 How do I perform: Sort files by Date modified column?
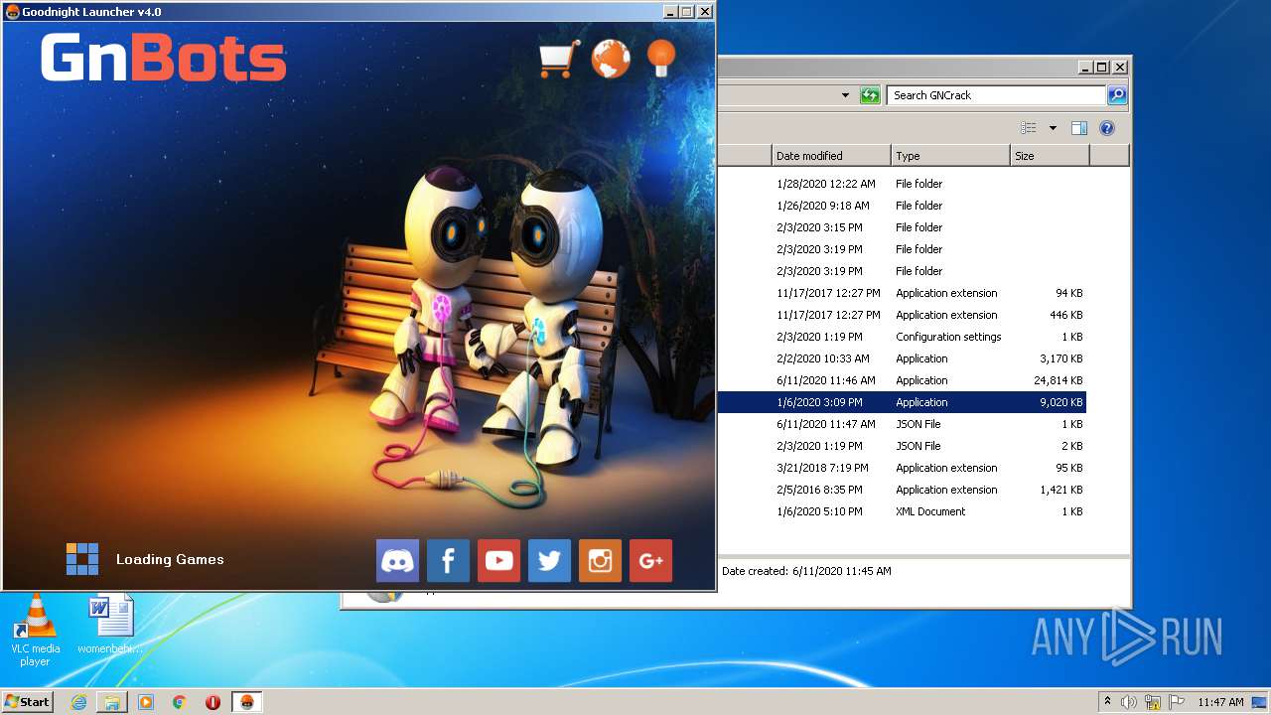[x=831, y=156]
